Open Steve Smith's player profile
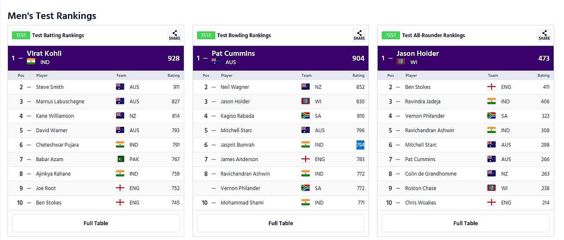The image size is (564, 240). 50,87
